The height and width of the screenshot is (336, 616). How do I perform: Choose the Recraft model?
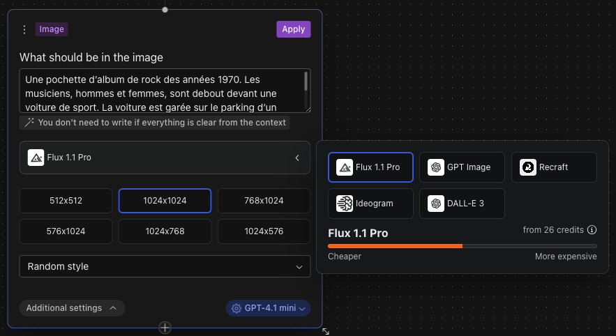(554, 167)
